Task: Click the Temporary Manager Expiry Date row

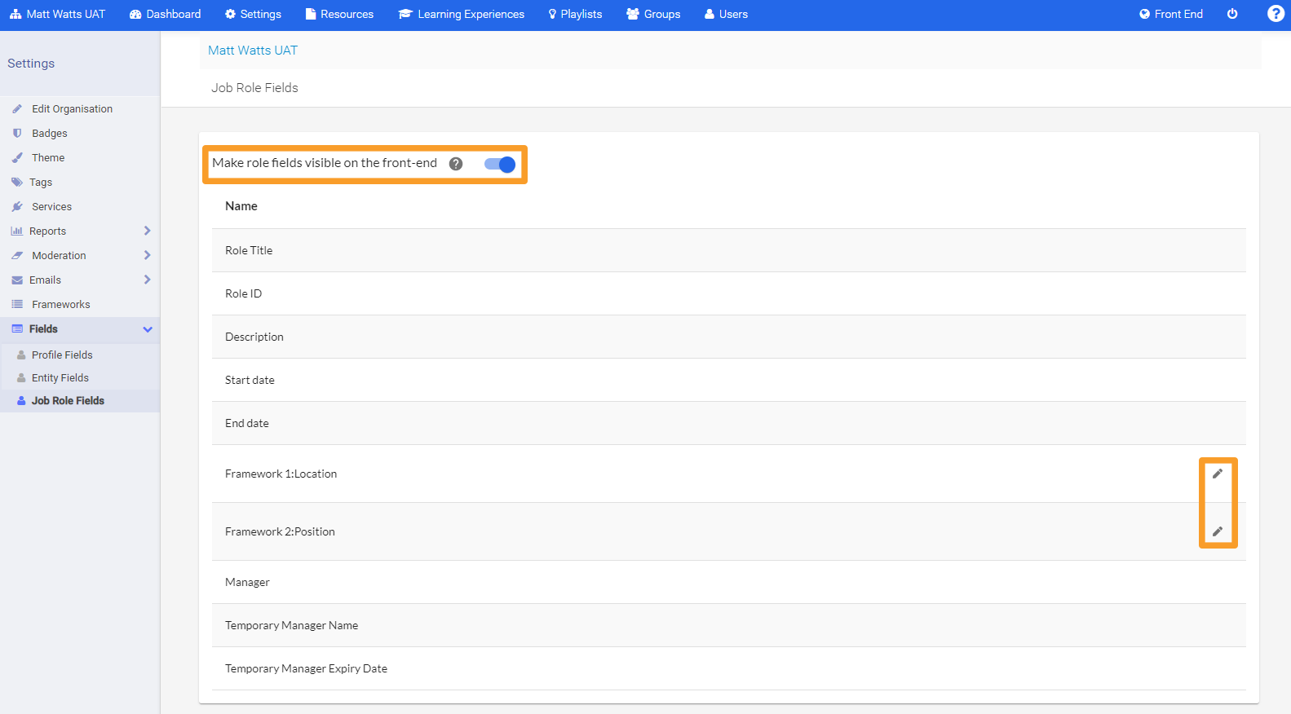Action: pyautogui.click(x=729, y=668)
